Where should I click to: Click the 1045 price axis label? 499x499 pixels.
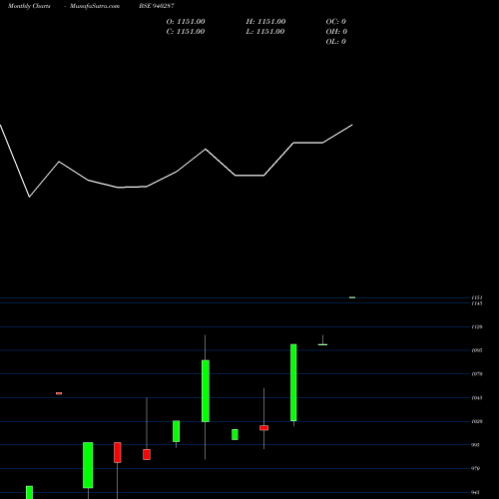coord(477,398)
